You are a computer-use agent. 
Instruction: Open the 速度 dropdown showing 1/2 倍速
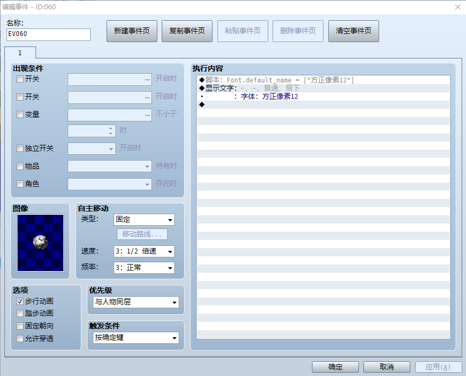tap(144, 251)
